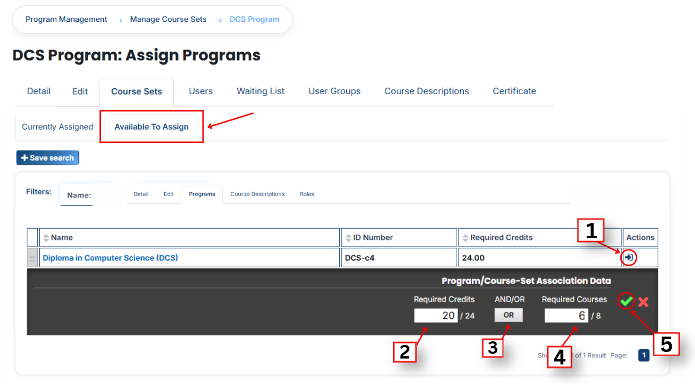Toggle the AND/OR button set to OR

click(508, 315)
